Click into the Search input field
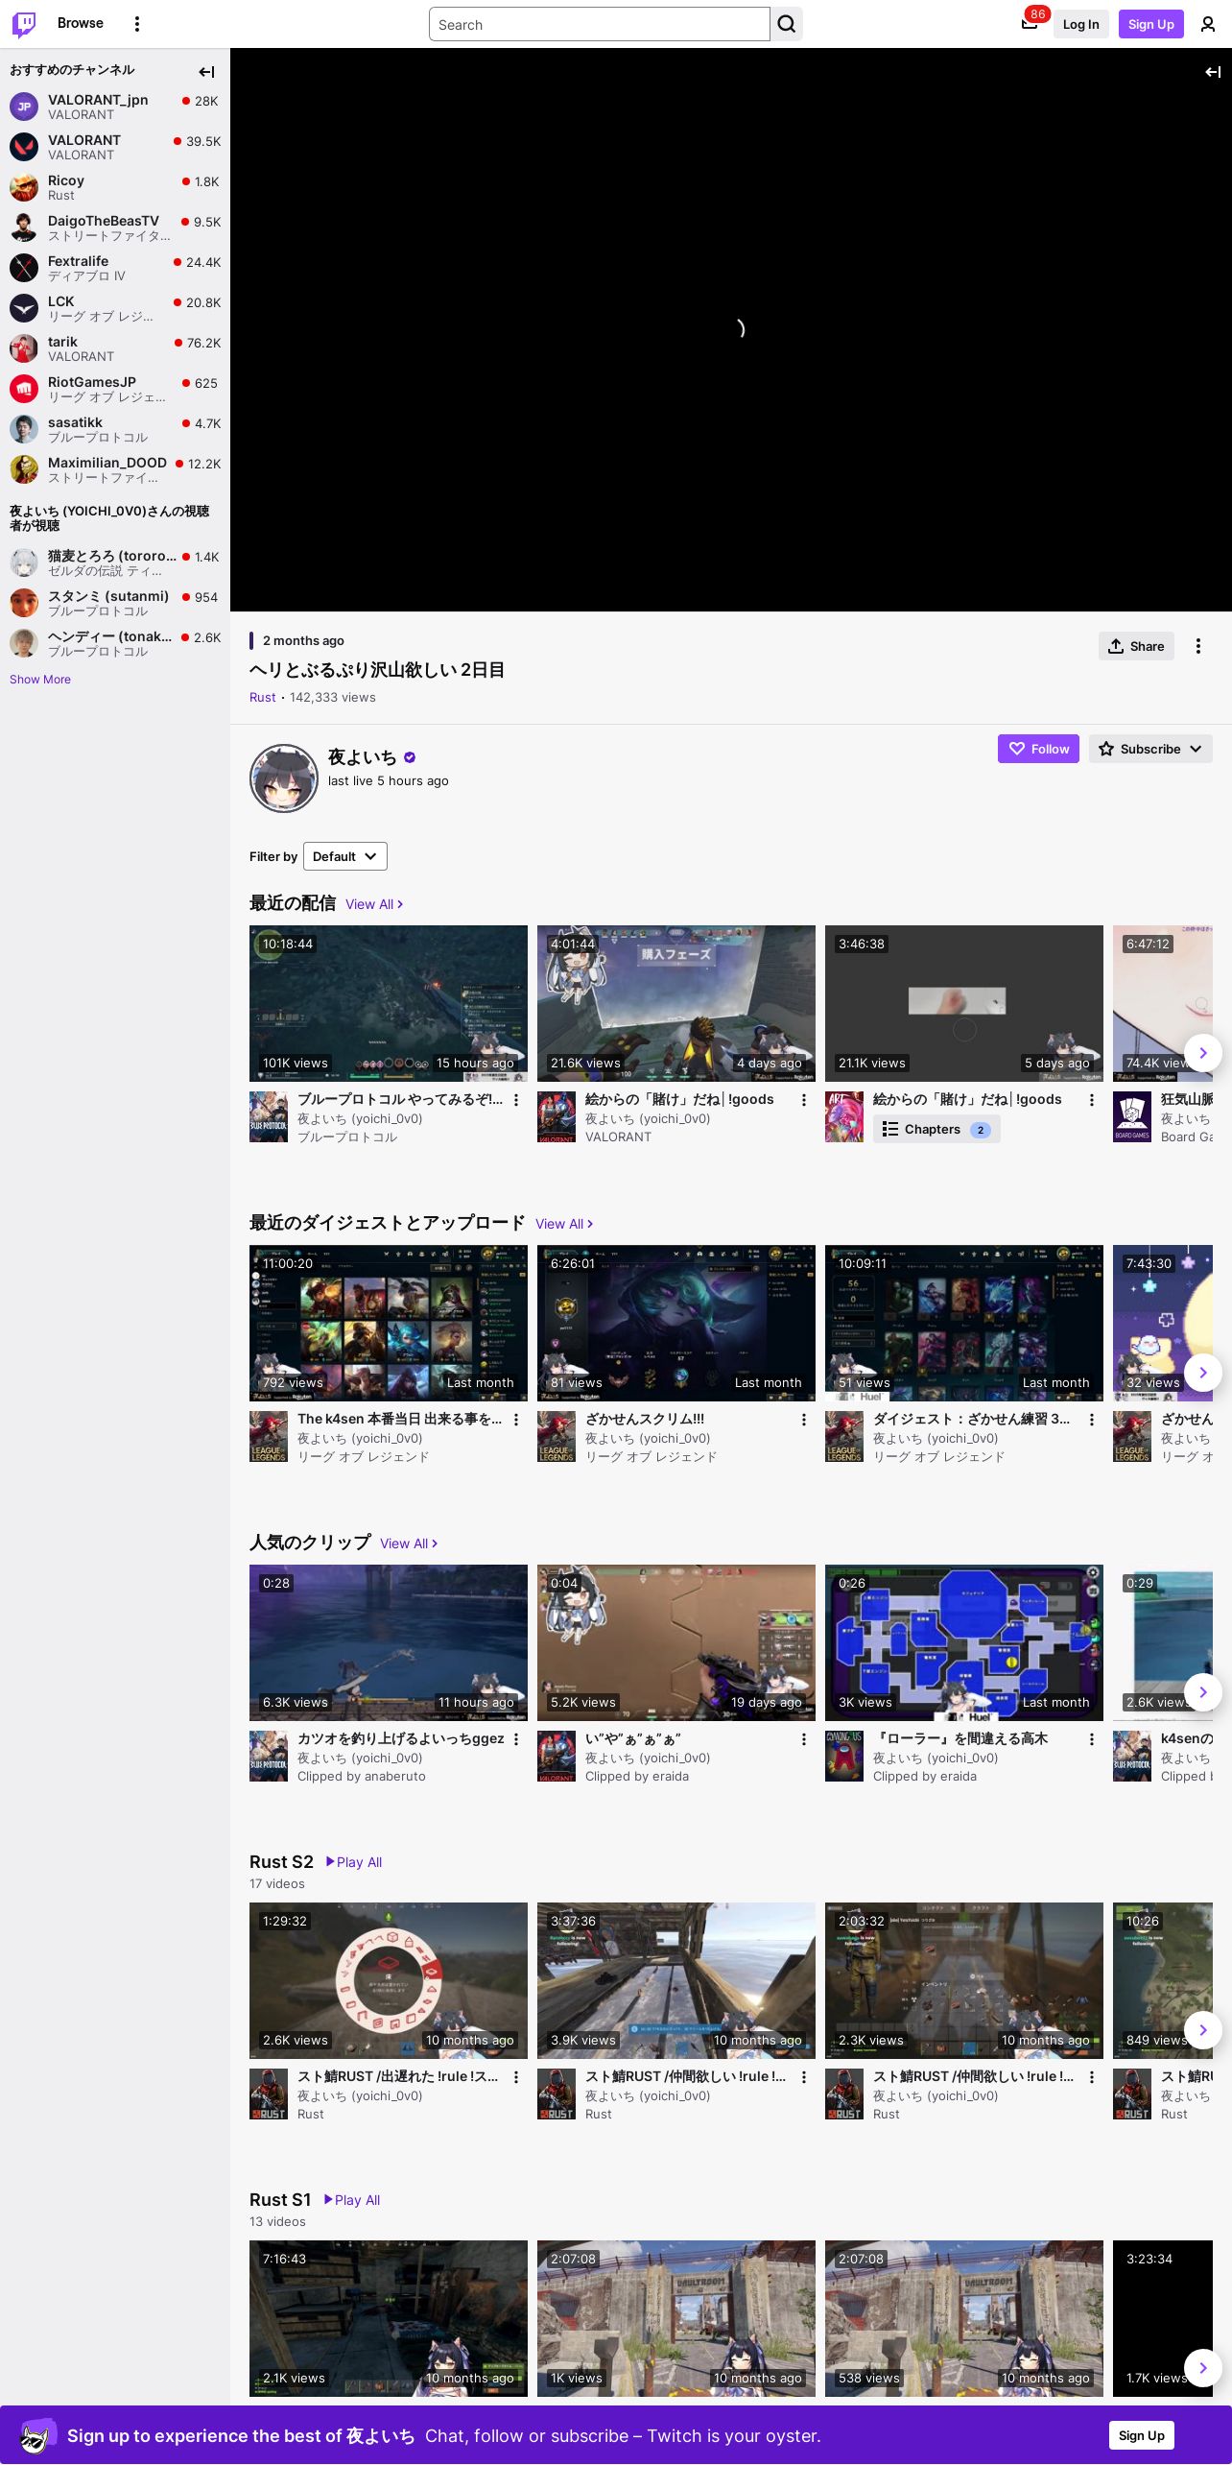The height and width of the screenshot is (2465, 1232). [600, 24]
